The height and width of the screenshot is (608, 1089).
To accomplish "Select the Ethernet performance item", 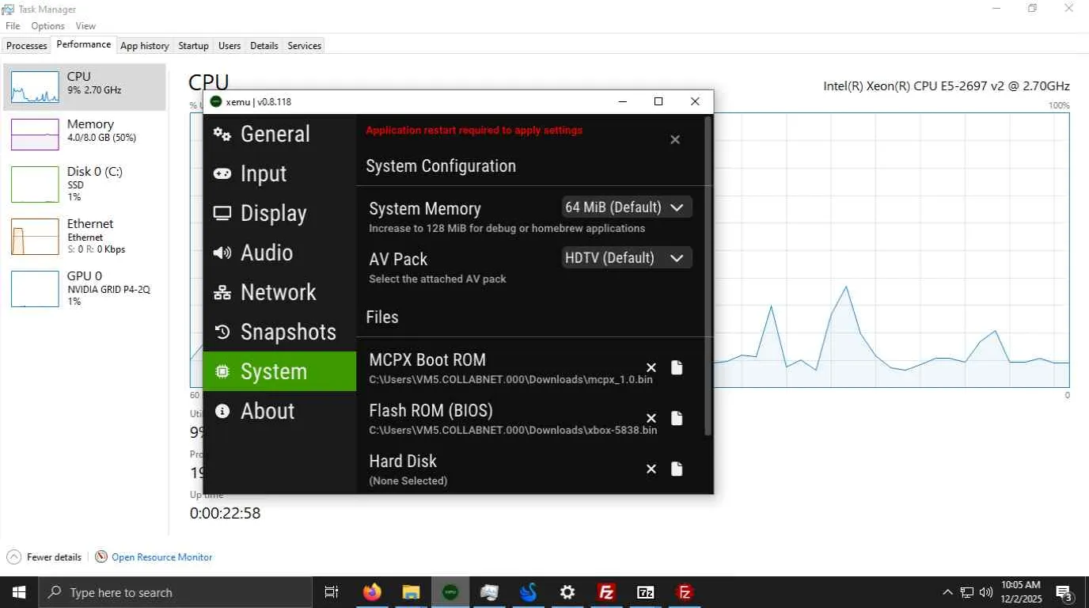I will tap(85, 236).
